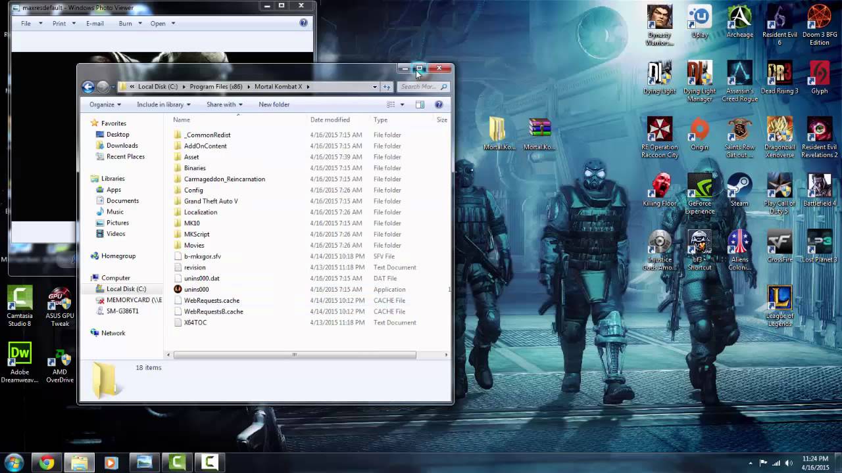
Task: Open change view options dropdown arrow
Action: point(403,104)
